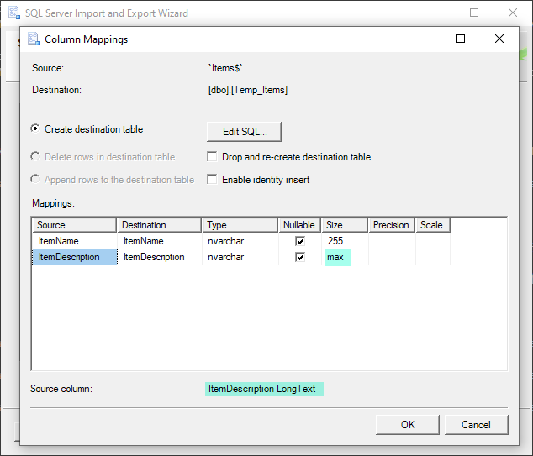Edit the 255 size cell
This screenshot has width=533, height=456.
(x=345, y=241)
